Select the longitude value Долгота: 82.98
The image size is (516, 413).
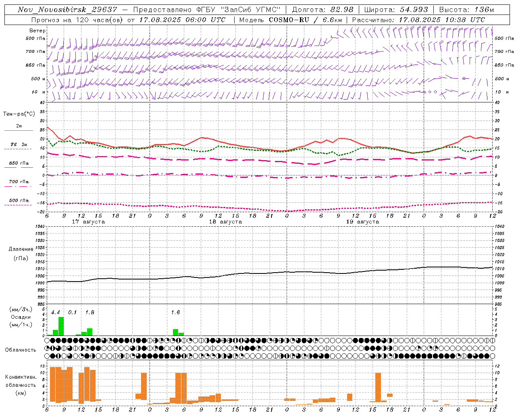322,10
